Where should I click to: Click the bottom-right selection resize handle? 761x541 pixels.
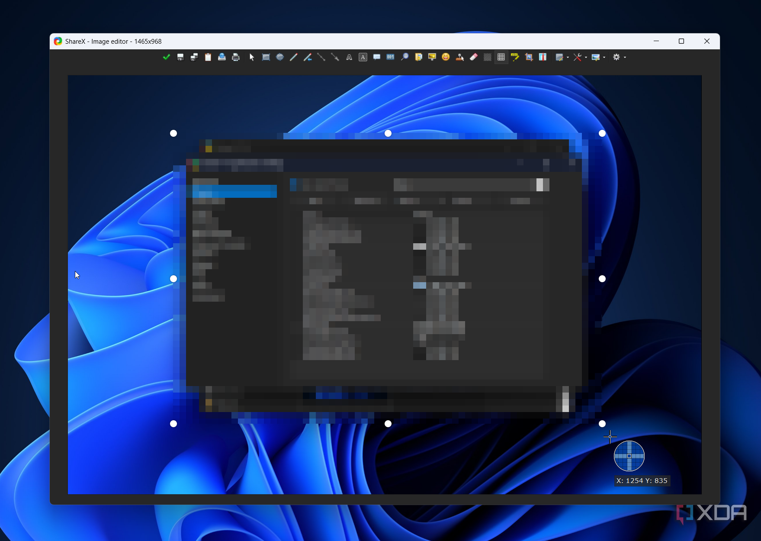pos(602,424)
